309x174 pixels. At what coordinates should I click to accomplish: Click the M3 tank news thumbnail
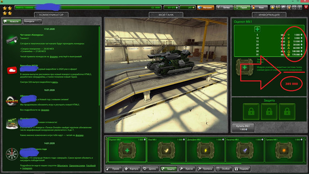(12, 124)
